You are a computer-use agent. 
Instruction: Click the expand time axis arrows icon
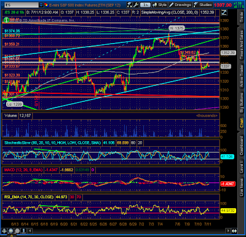click(x=234, y=231)
